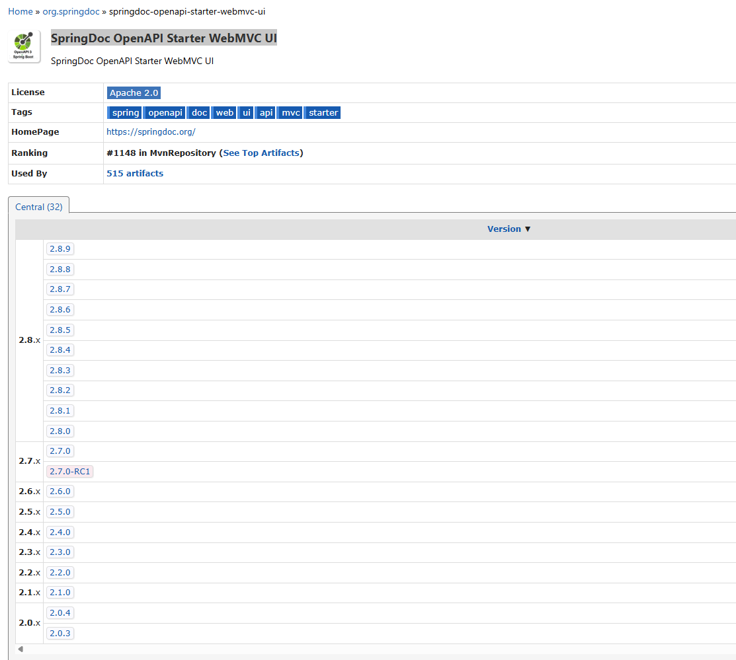The image size is (736, 660).
Task: Open version 2.2.0
Action: [x=60, y=573]
